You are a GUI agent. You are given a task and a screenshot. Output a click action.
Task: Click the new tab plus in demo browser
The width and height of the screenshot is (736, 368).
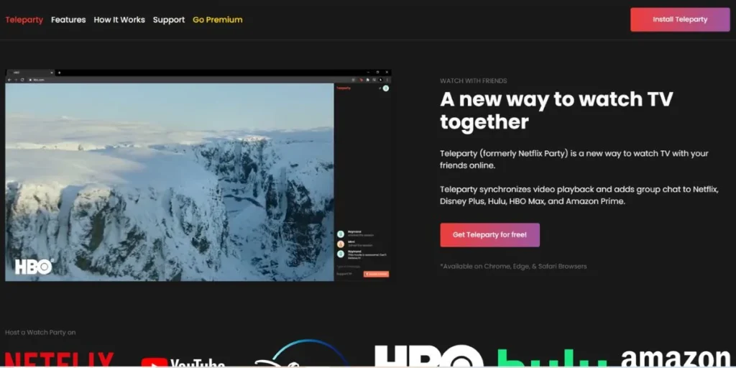59,73
